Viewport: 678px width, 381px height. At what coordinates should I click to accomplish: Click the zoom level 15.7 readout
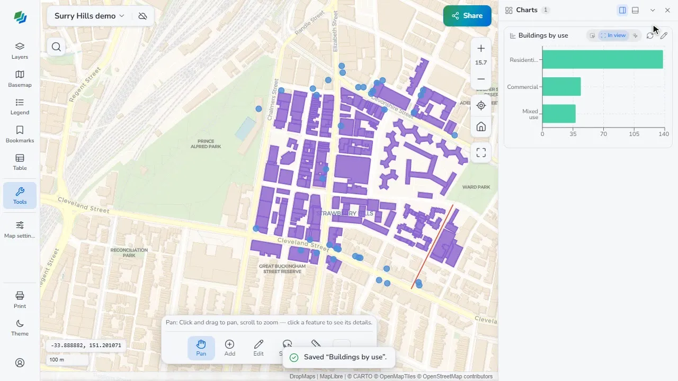pyautogui.click(x=481, y=62)
